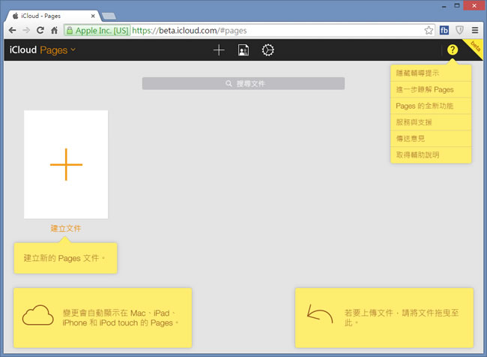Click the shield extension icon
The width and height of the screenshot is (487, 357).
coord(459,30)
